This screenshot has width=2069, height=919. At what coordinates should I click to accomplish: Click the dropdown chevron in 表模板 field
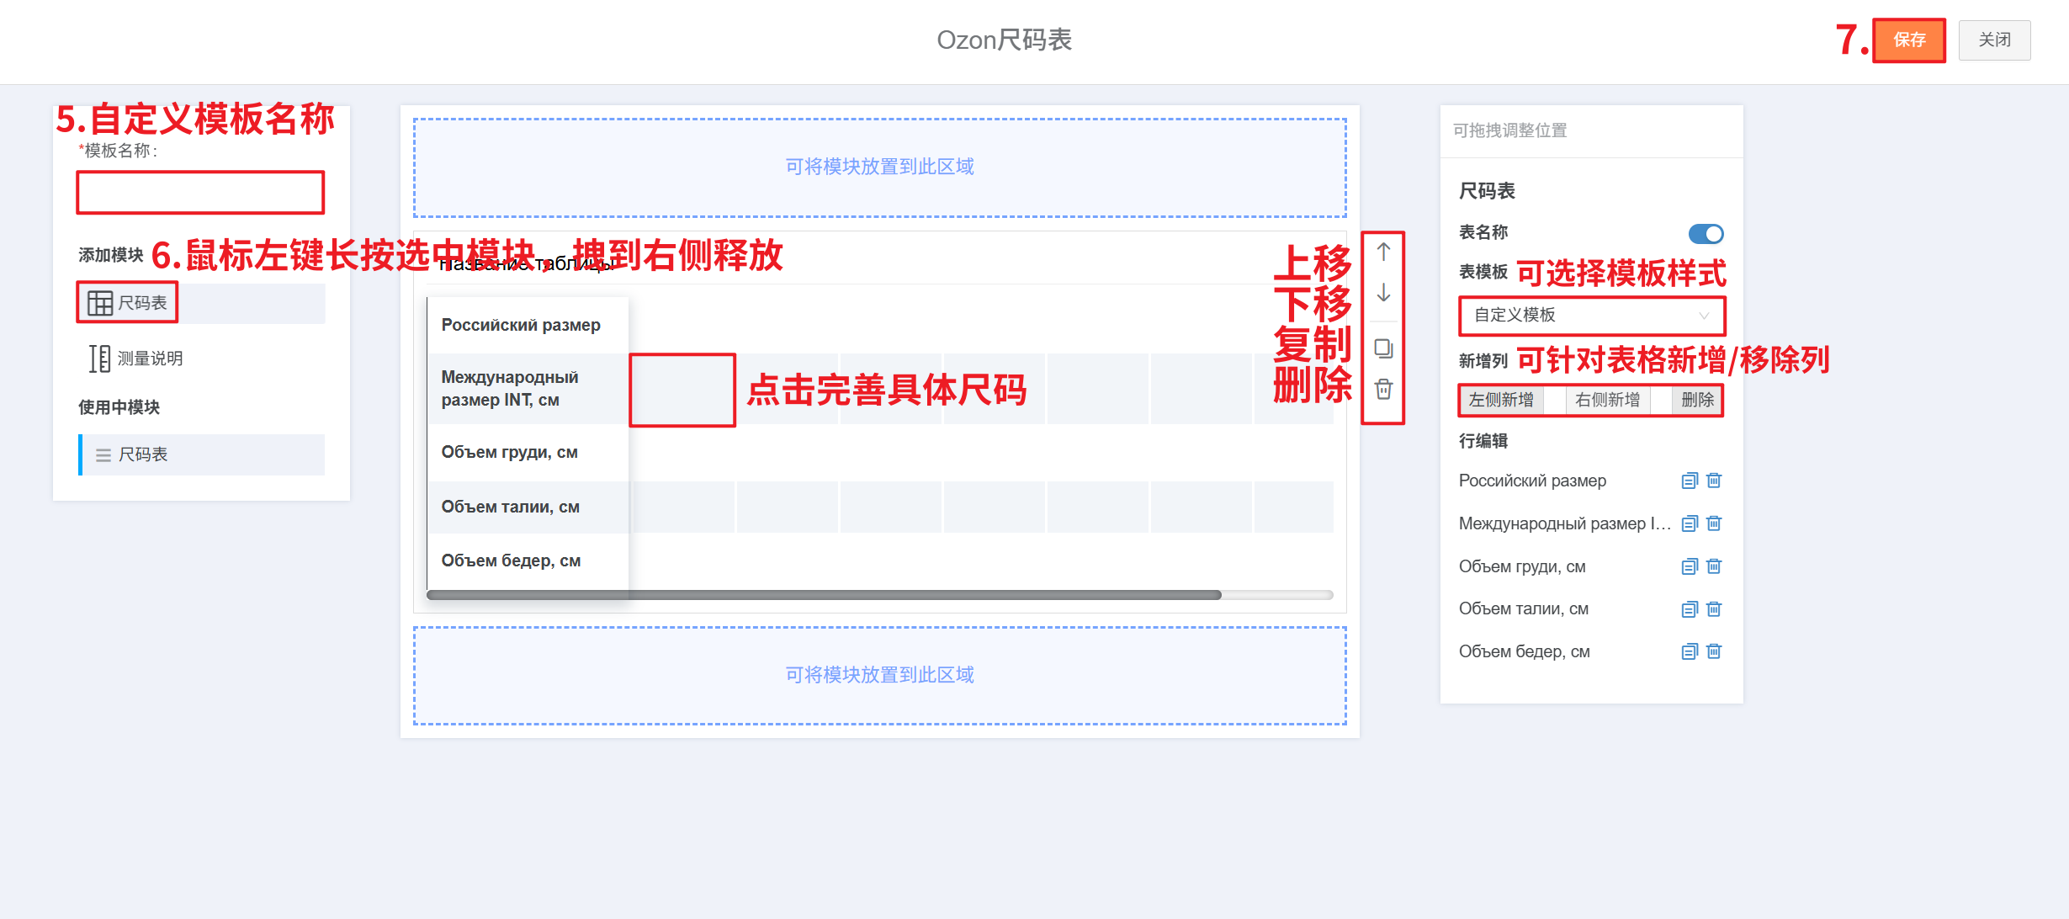coord(1704,316)
